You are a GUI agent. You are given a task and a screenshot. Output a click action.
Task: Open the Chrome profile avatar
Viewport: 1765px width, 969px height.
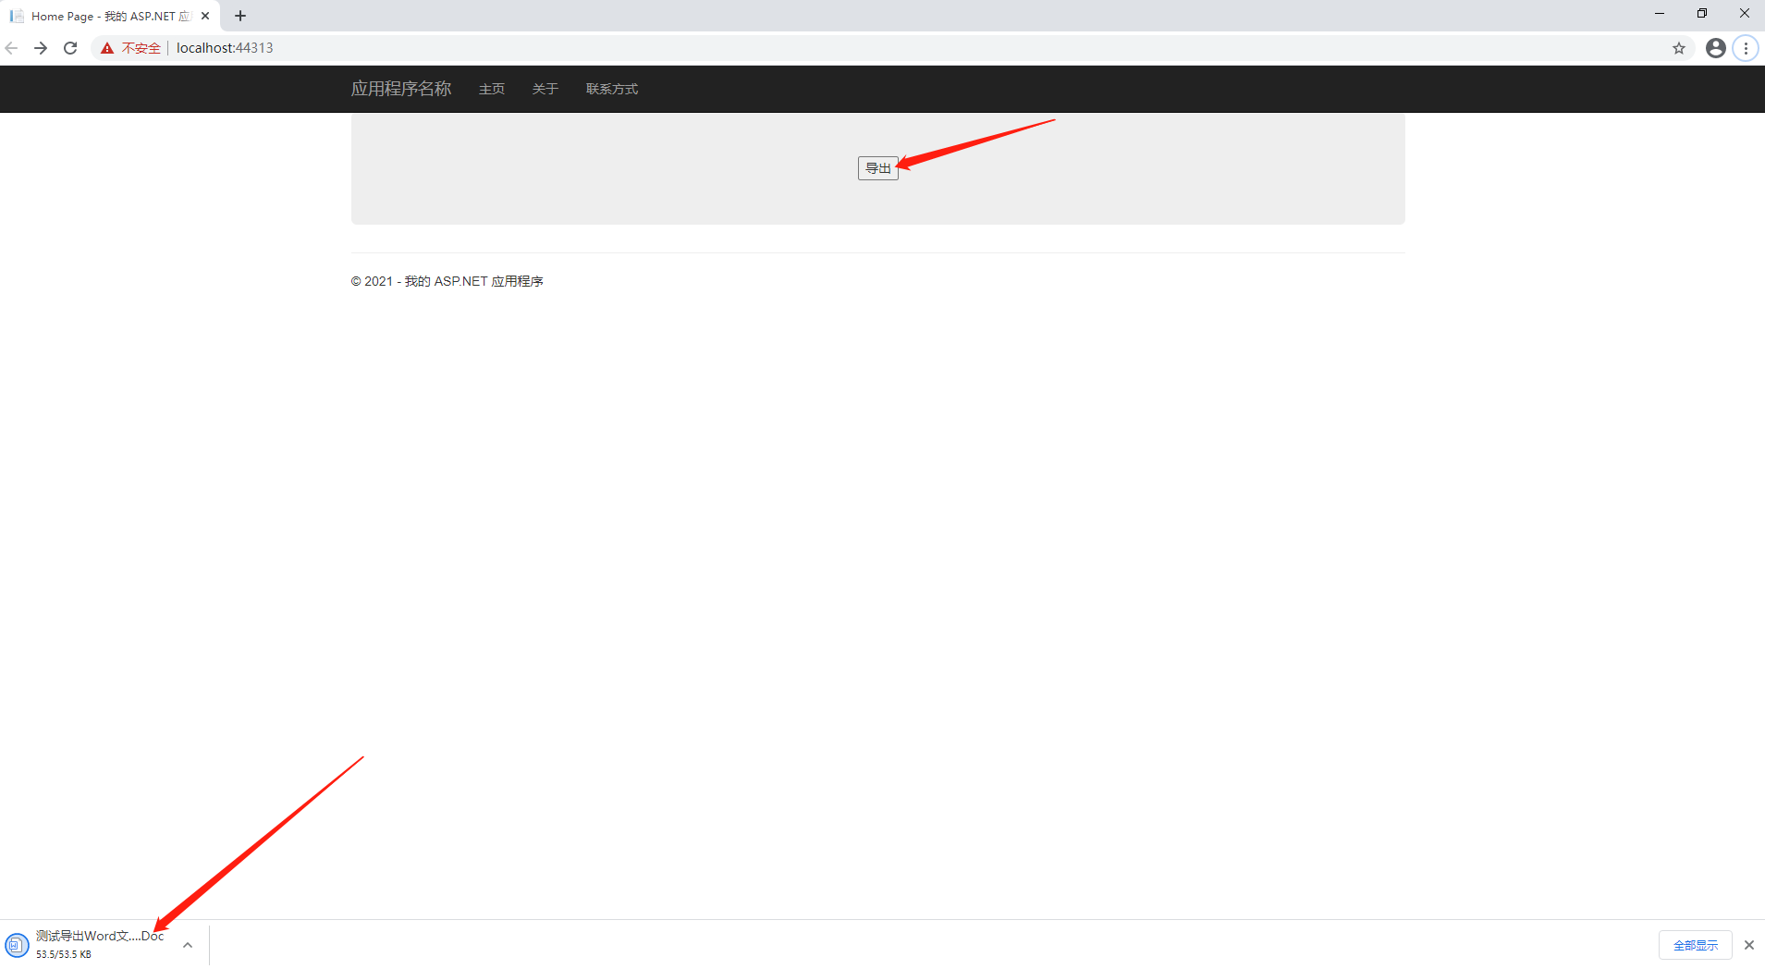1716,48
